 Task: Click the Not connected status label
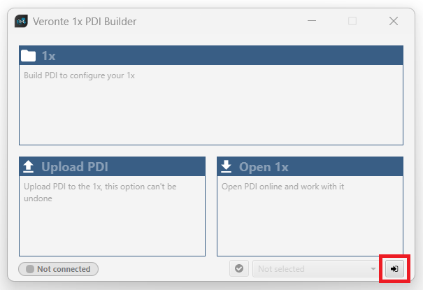(64, 268)
